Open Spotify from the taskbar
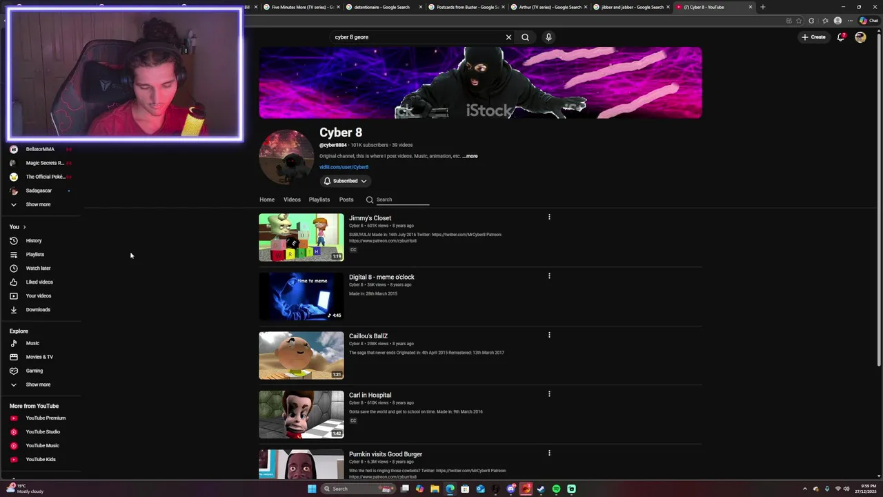 point(556,489)
